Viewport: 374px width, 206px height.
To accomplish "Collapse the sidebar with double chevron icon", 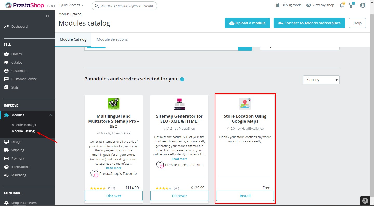I will click(x=47, y=16).
